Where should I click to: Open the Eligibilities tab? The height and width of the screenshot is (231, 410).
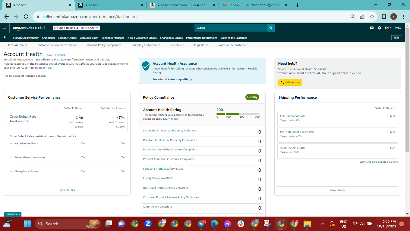(x=201, y=45)
